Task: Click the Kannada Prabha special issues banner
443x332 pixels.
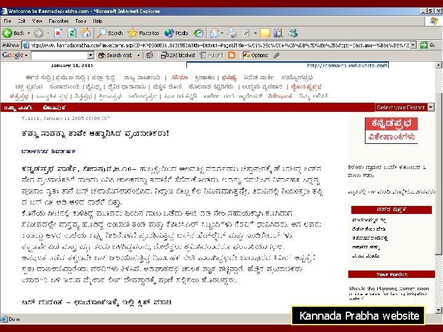Action: point(391,130)
